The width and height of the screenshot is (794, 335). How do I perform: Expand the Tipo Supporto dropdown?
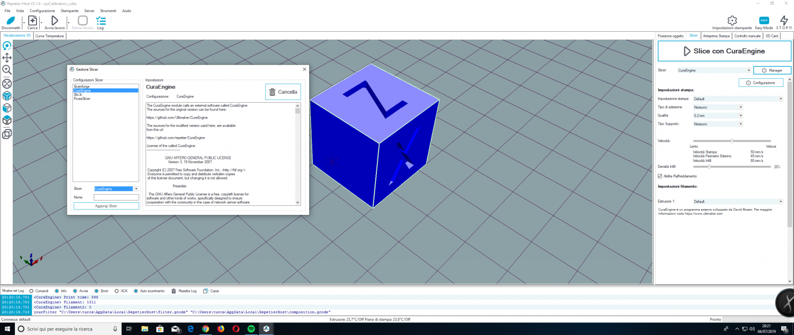click(718, 124)
